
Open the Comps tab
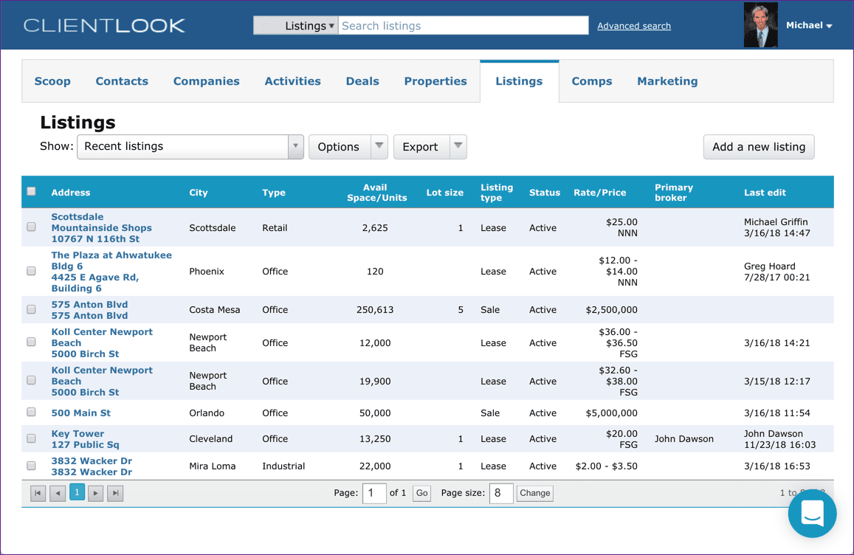coord(591,81)
